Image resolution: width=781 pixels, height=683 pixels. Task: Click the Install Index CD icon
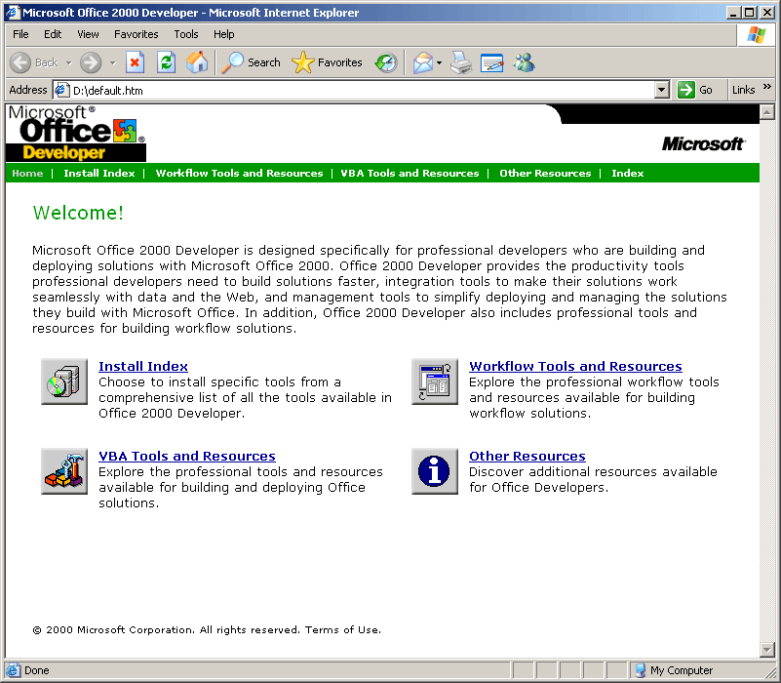coord(64,382)
